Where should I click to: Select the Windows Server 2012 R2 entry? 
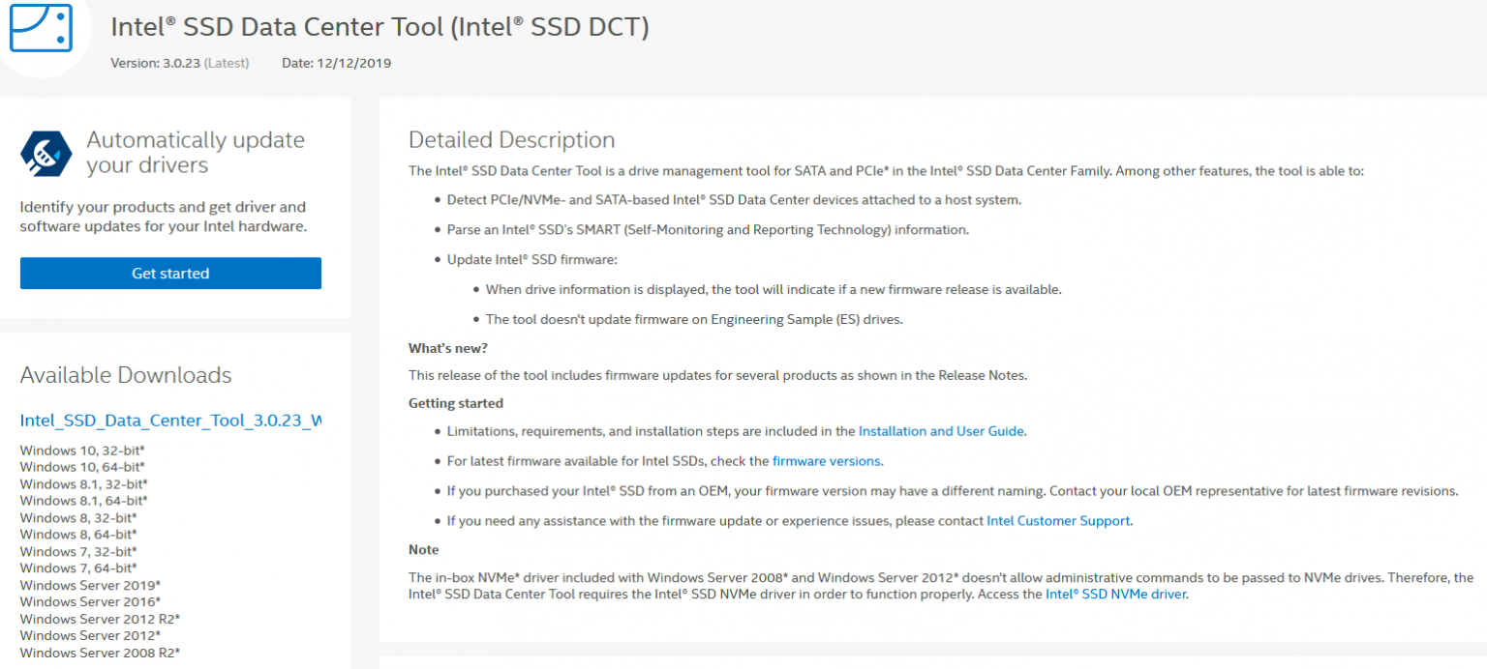pos(100,619)
